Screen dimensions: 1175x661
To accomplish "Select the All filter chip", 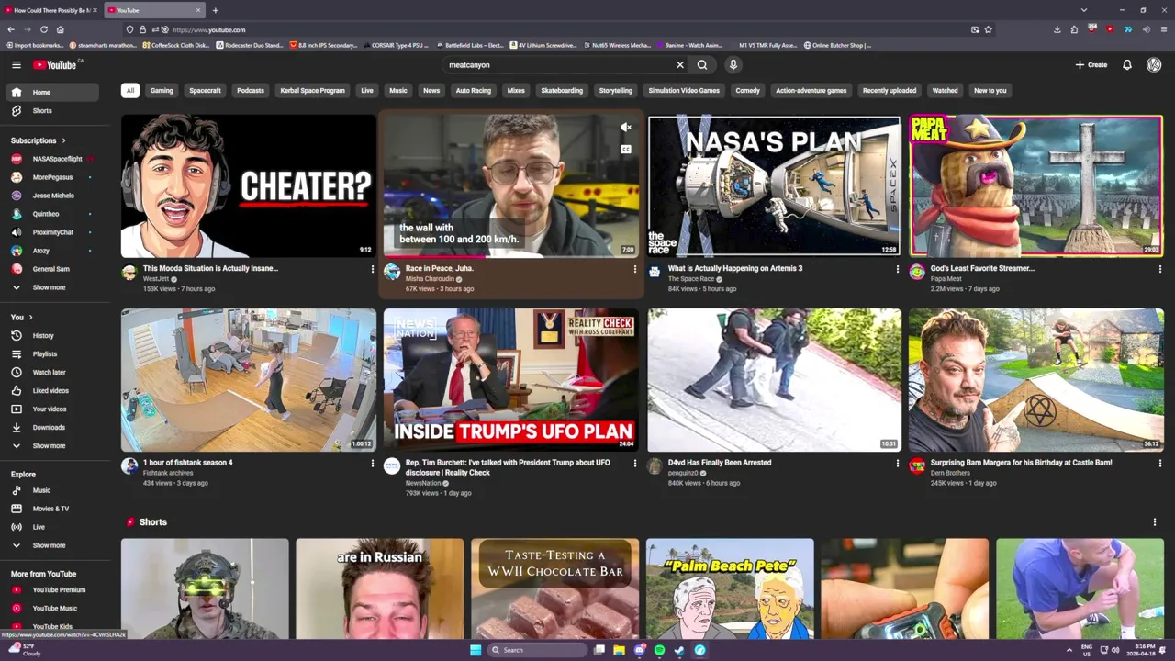I will pos(130,90).
